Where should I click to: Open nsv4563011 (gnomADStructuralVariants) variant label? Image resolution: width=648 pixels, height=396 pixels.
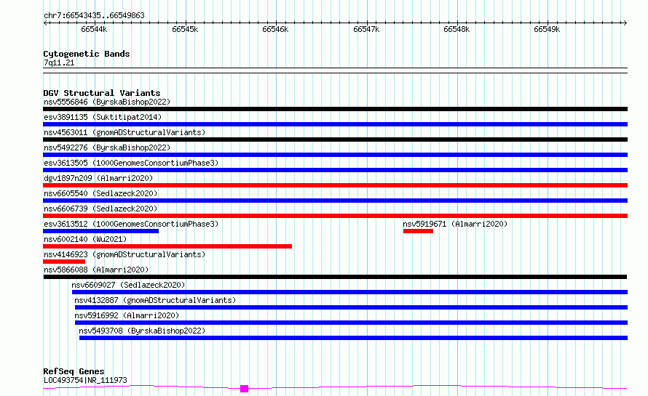(125, 132)
